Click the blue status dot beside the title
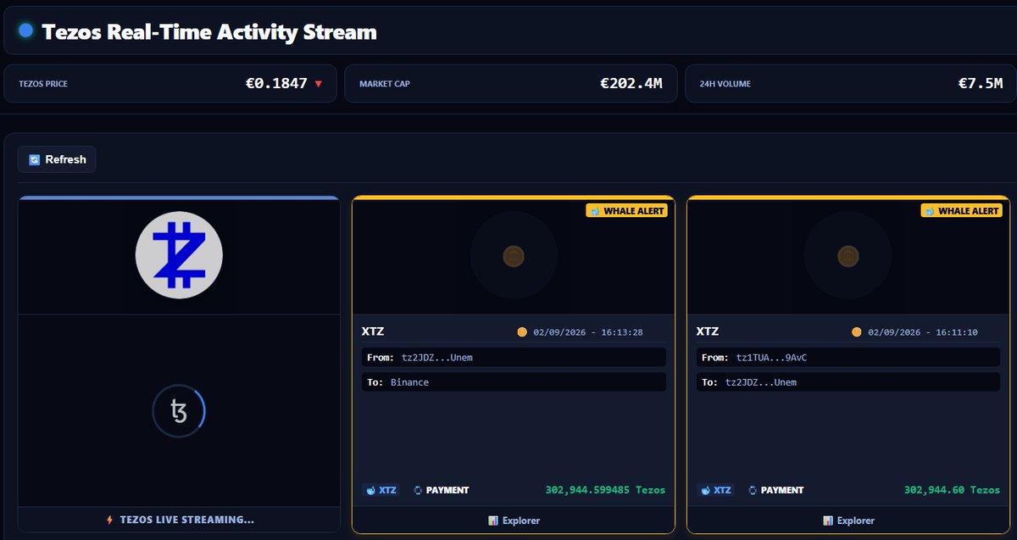This screenshot has width=1017, height=540. pyautogui.click(x=25, y=31)
